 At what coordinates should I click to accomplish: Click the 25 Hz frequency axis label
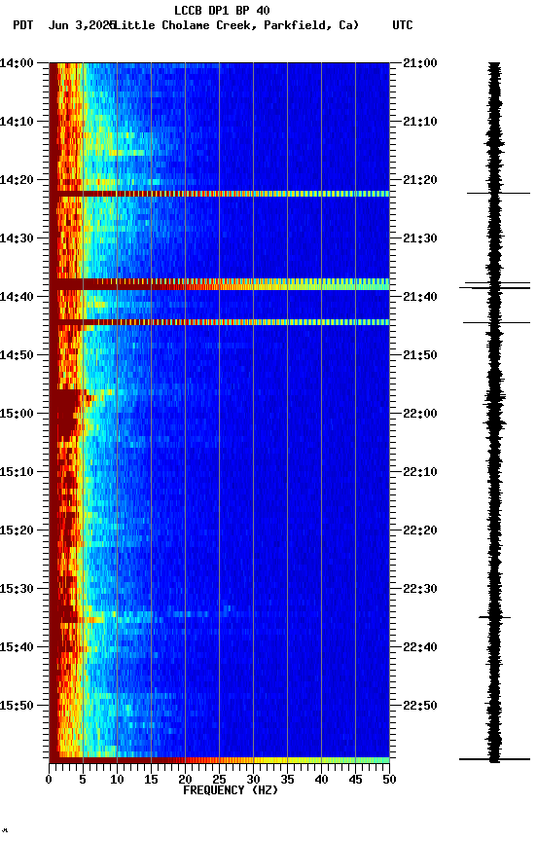pyautogui.click(x=219, y=780)
